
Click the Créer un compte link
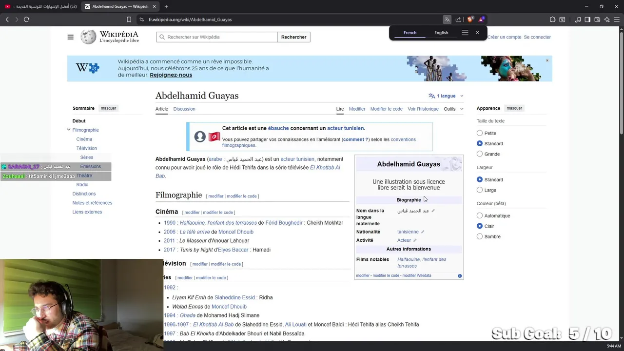(x=505, y=37)
